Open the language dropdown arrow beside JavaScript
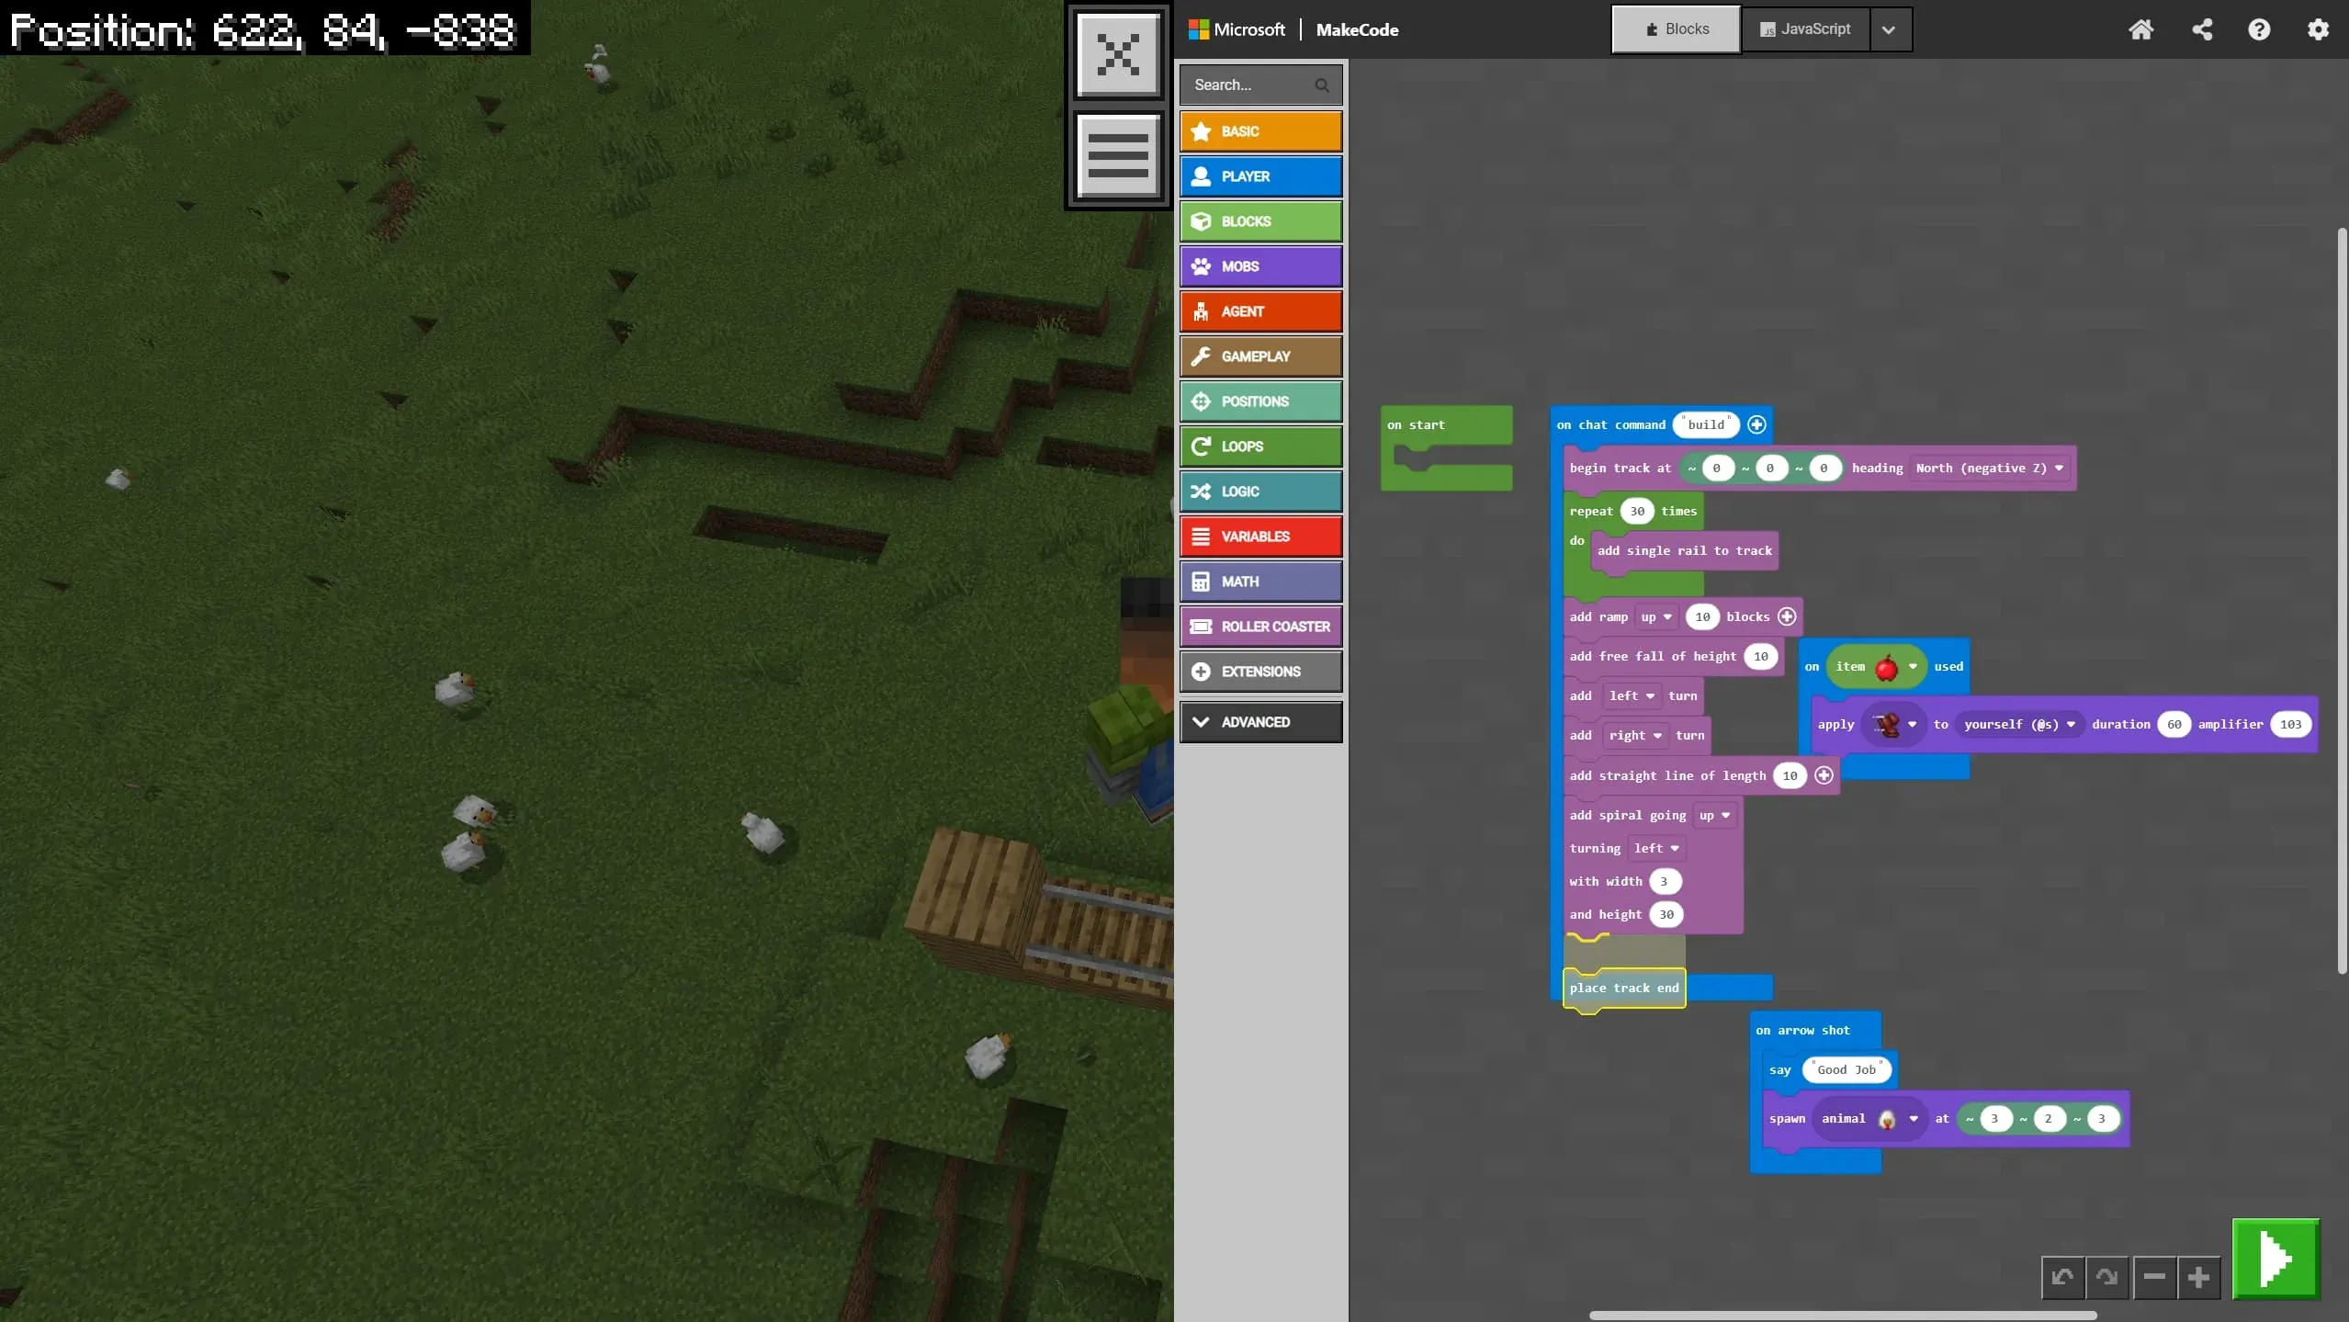 click(x=1889, y=29)
